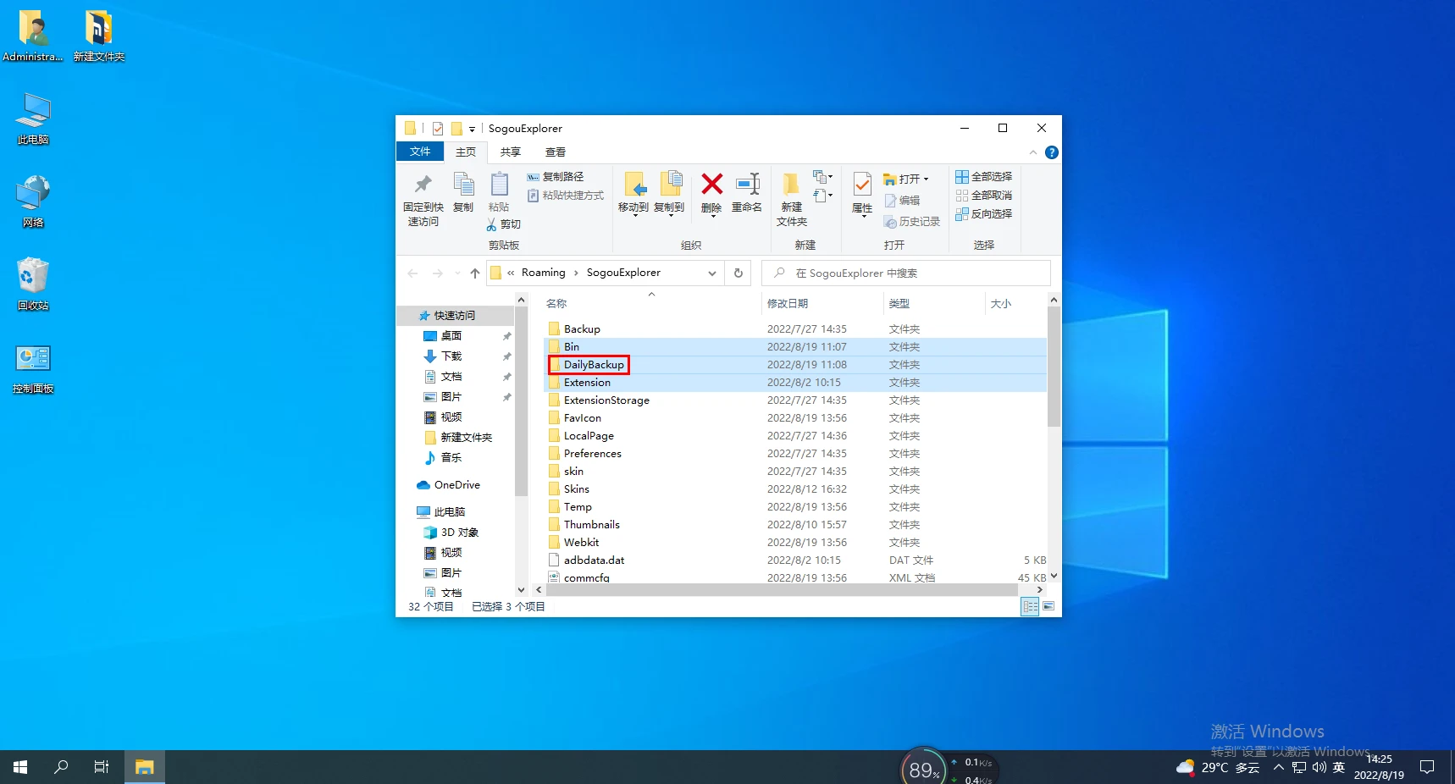The height and width of the screenshot is (784, 1455).
Task: Switch to the Home (主页) tab
Action: coord(466,152)
